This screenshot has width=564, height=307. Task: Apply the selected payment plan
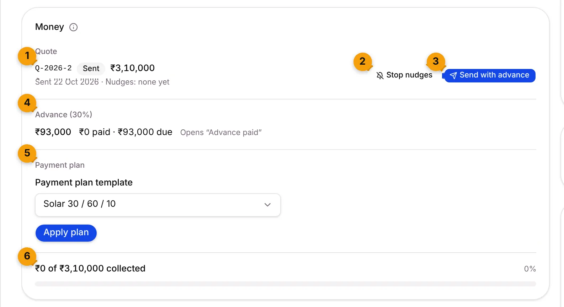66,233
